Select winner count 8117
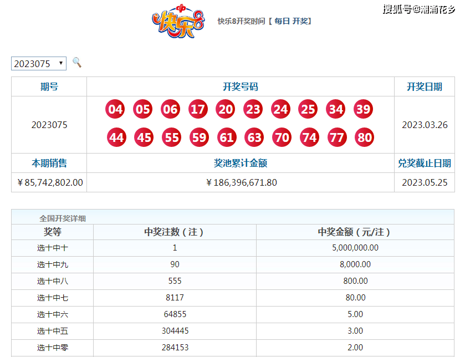 [175, 298]
